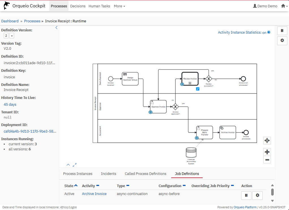This screenshot has width=289, height=210.
Task: Reset diagram viewport with crosshair icon
Action: [x=267, y=140]
